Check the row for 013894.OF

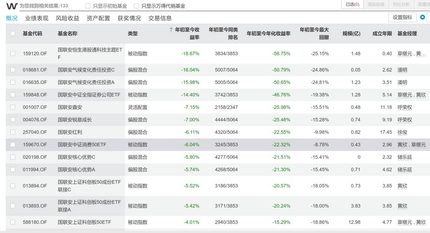click(x=13, y=186)
